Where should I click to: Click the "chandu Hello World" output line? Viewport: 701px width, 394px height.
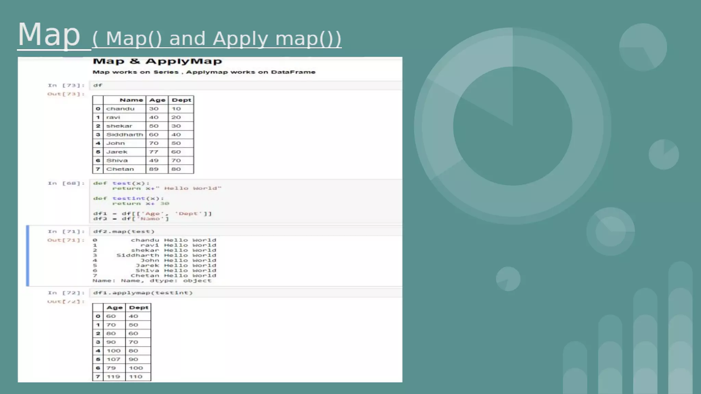click(x=173, y=240)
